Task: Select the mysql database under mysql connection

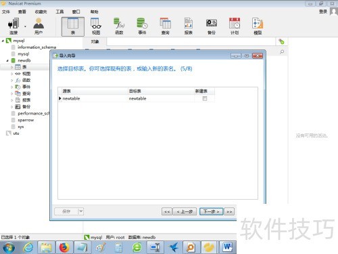Action: [24, 54]
